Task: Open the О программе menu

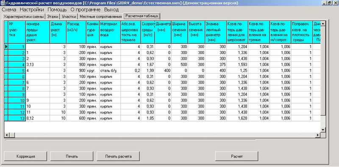Action: (x=86, y=10)
